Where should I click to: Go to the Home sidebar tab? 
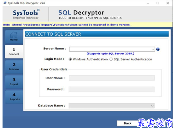click(x=14, y=36)
